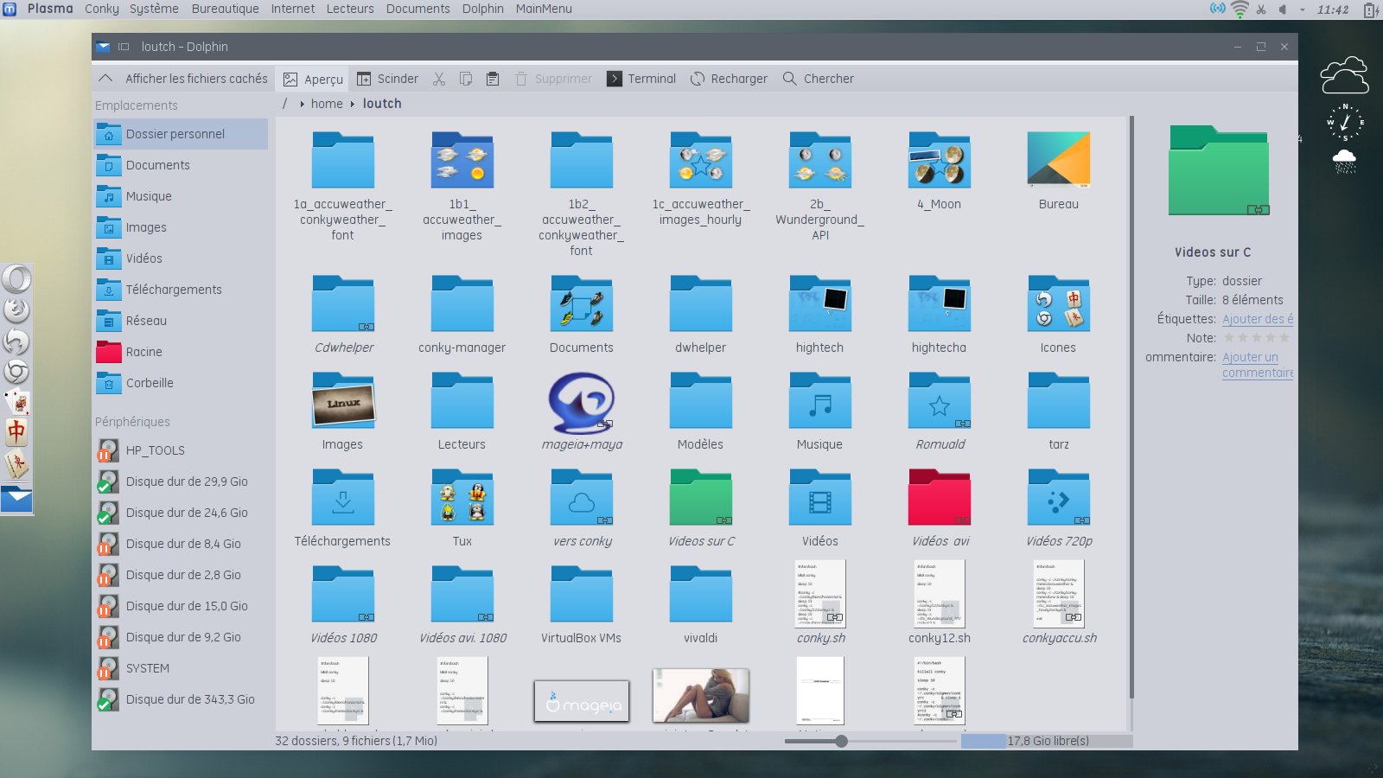Open Internet menu in top panel

pos(293,9)
